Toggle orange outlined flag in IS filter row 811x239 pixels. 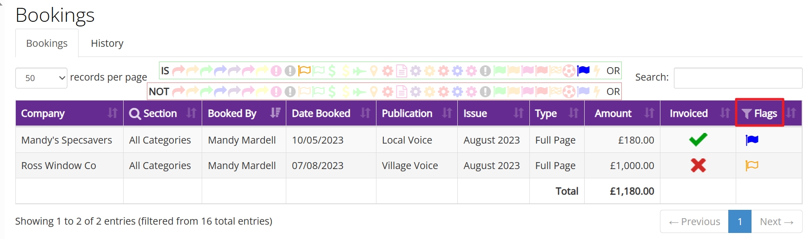(304, 71)
